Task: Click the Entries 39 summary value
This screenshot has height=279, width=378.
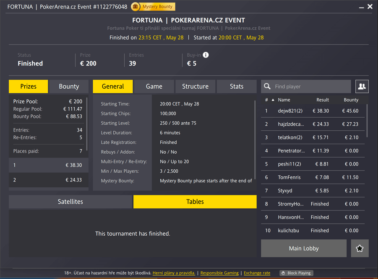Action: click(x=132, y=63)
